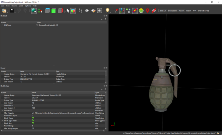222x135 pixels.
Task: Close the Header panel
Action: [x=107, y=68]
